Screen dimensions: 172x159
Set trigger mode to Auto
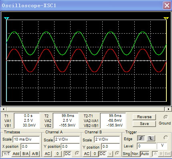145,154
